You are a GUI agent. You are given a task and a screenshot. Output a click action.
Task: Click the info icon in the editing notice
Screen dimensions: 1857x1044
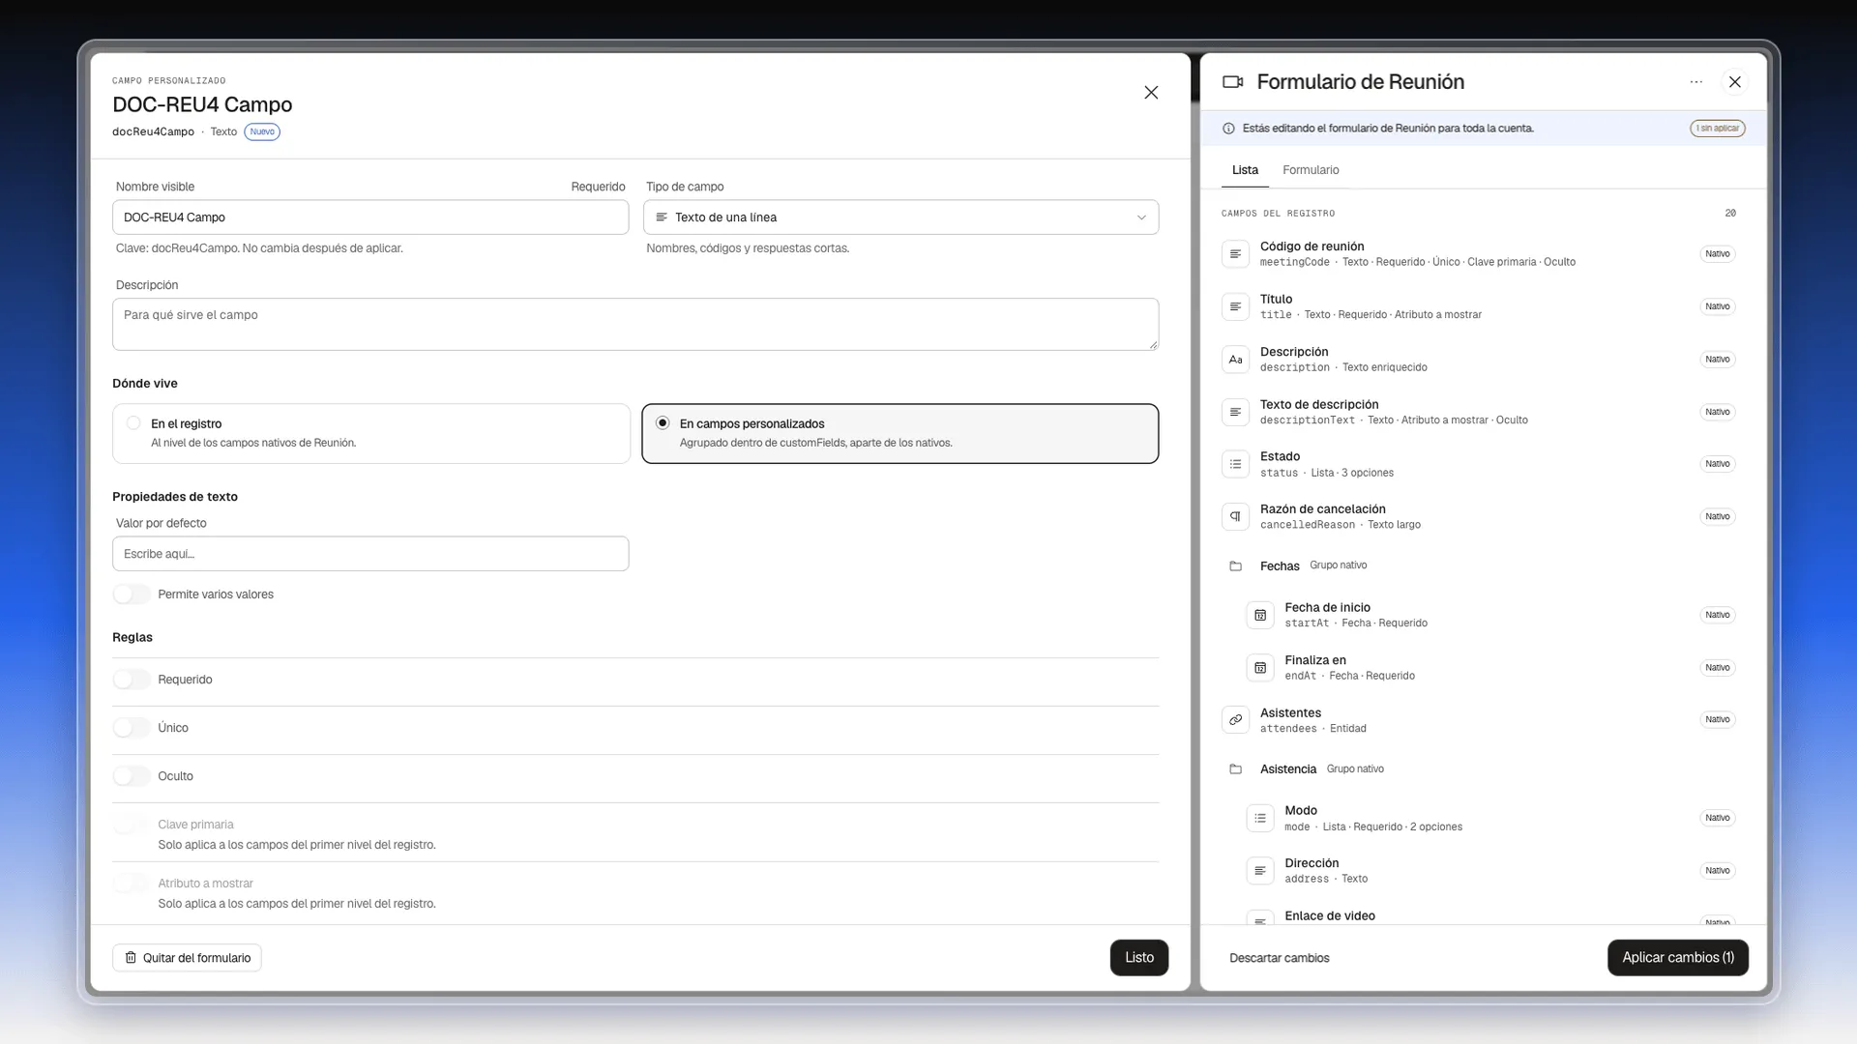pyautogui.click(x=1228, y=129)
